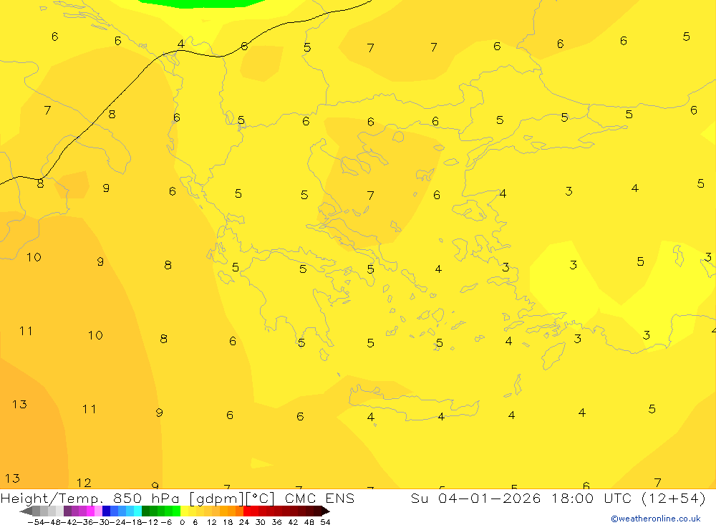Click the '-30' legend label
This screenshot has width=716, height=525.
tap(101, 522)
